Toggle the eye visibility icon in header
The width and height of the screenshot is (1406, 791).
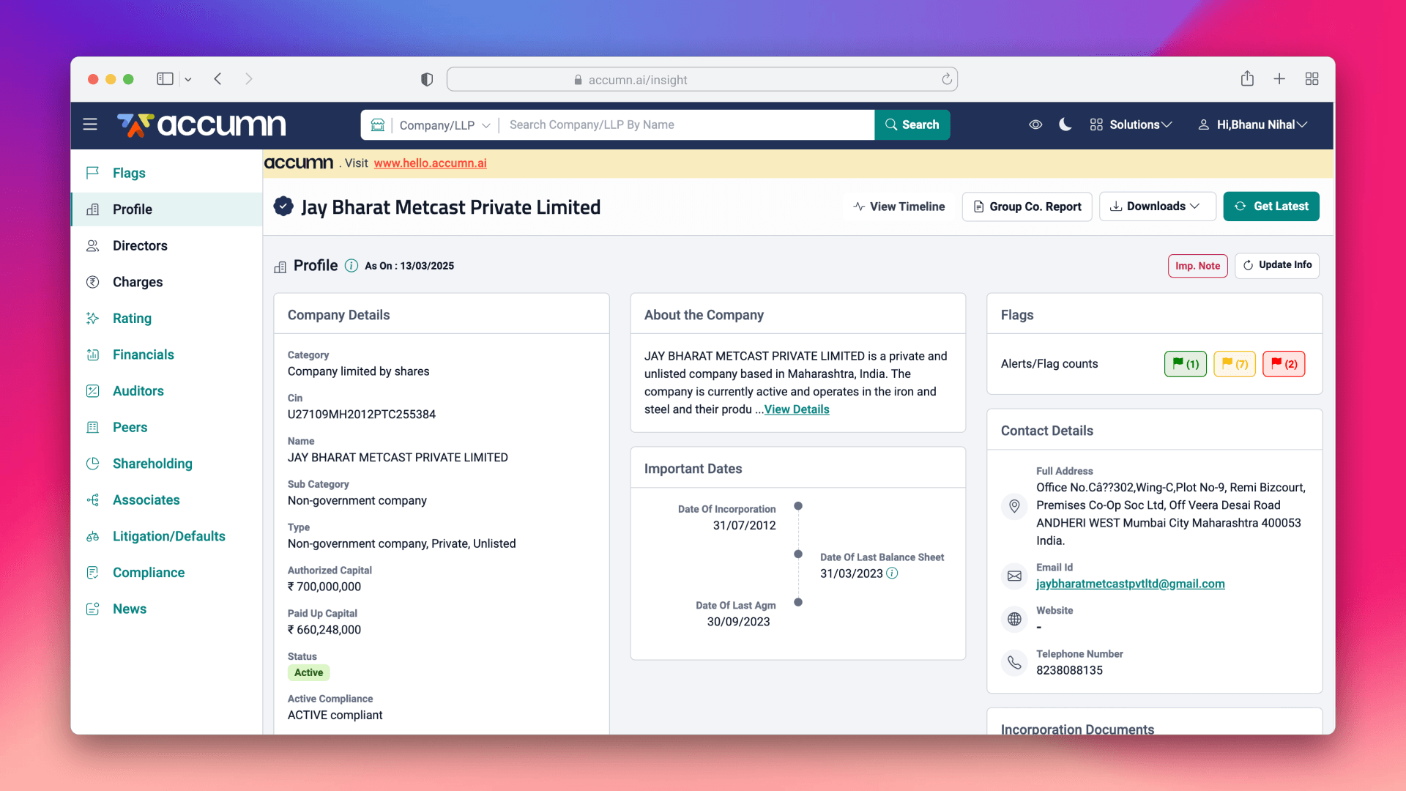click(x=1035, y=125)
